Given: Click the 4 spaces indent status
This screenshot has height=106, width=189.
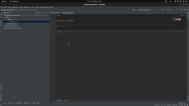Looking at the screenshot, I should (x=175, y=105).
